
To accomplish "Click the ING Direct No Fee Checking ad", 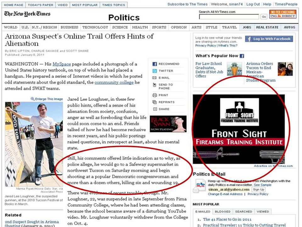I will [x=283, y=14].
